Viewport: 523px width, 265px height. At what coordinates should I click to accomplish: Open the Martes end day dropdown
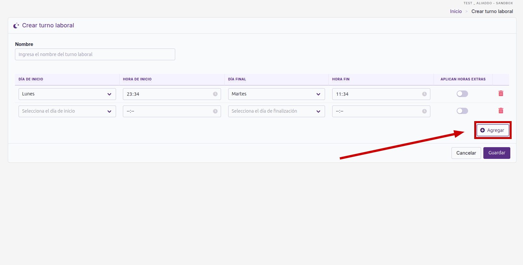pyautogui.click(x=277, y=94)
